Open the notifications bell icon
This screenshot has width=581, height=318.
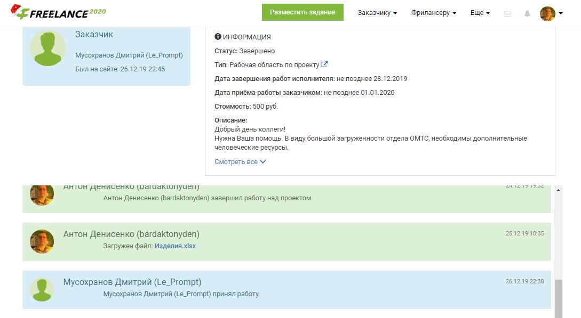527,13
